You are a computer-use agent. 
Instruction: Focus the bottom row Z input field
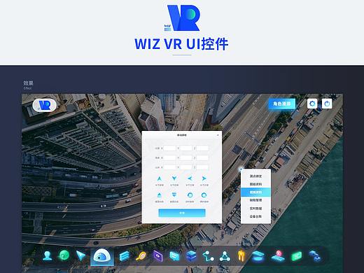point(202,167)
